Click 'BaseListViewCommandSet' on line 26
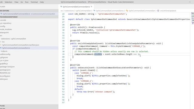 (139, 19)
